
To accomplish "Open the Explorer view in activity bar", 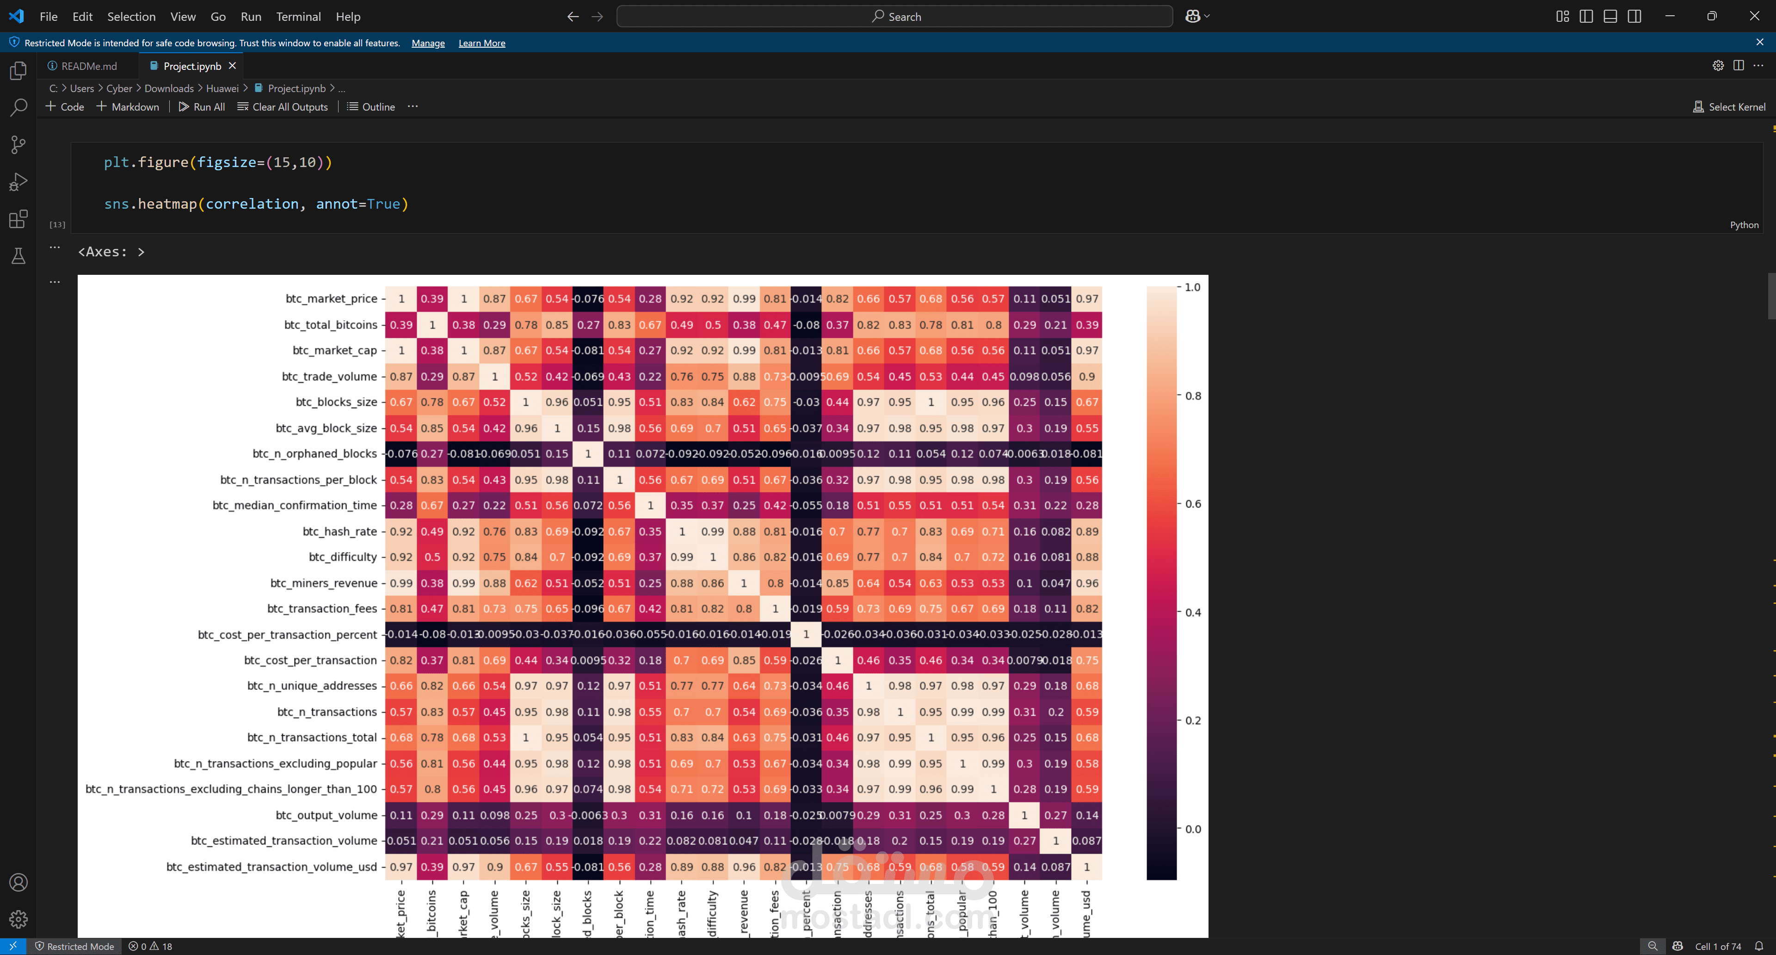I will pyautogui.click(x=18, y=71).
